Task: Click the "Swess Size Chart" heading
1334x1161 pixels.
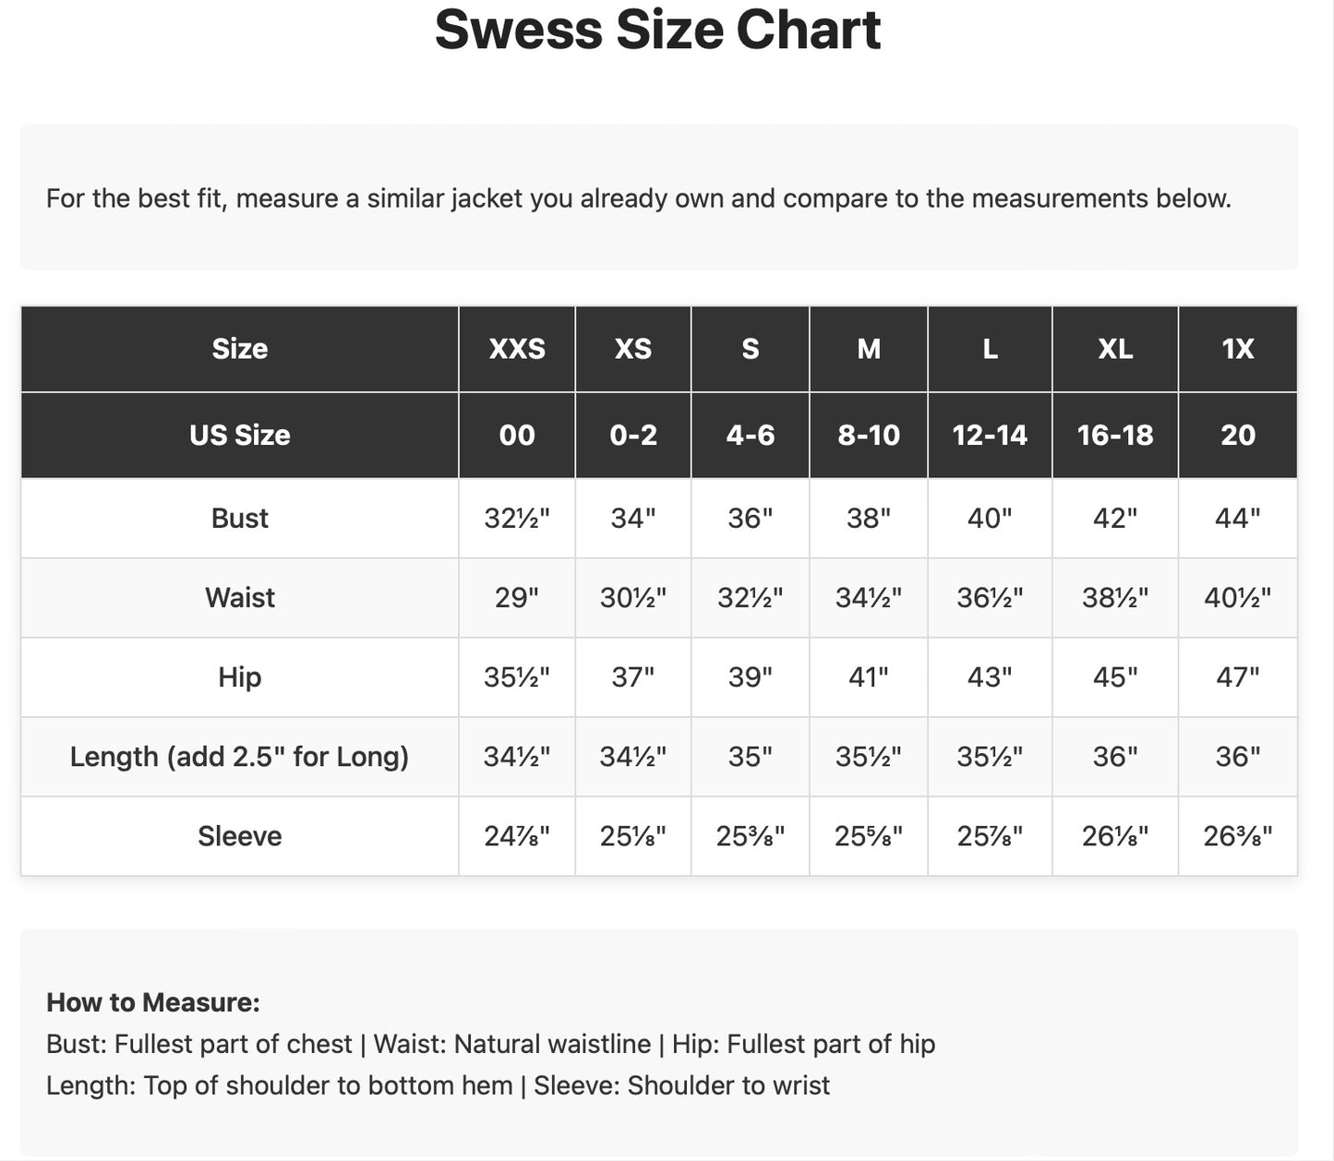Action: click(x=657, y=30)
